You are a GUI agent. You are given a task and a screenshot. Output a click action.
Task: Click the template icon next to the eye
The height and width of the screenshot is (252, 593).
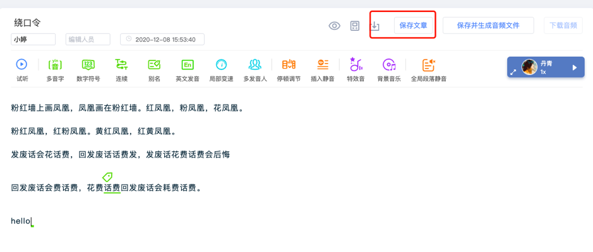point(355,26)
